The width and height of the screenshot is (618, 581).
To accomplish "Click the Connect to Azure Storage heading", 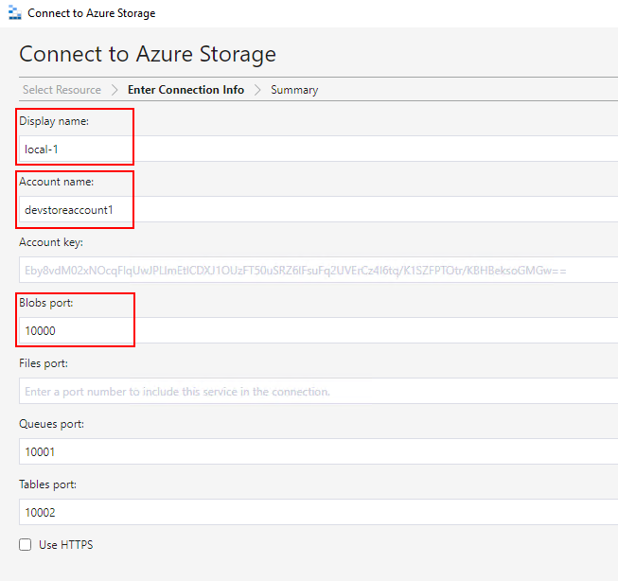I will (x=148, y=54).
